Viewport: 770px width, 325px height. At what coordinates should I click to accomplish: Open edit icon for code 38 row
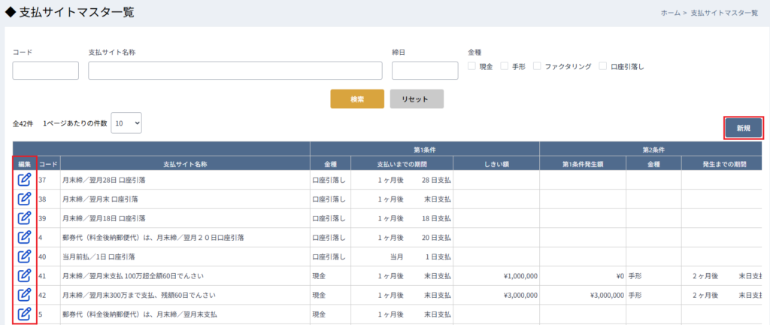click(x=24, y=199)
